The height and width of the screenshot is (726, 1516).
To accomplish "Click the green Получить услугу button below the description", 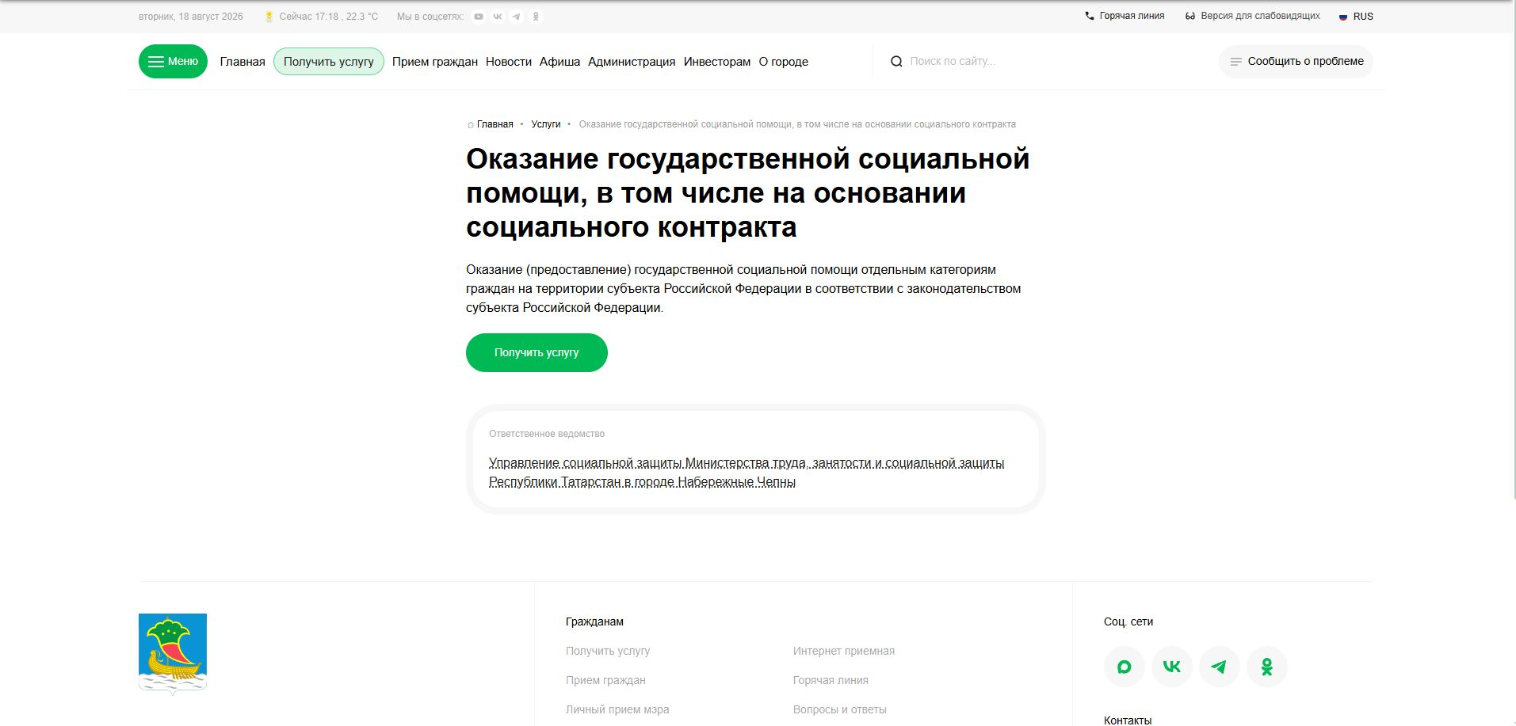I will pos(537,352).
